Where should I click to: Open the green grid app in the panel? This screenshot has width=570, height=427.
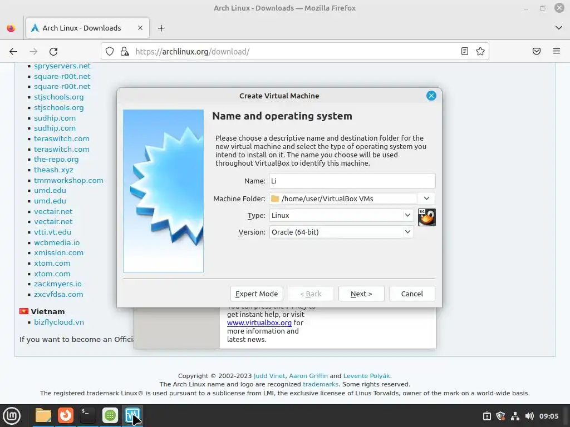110,416
